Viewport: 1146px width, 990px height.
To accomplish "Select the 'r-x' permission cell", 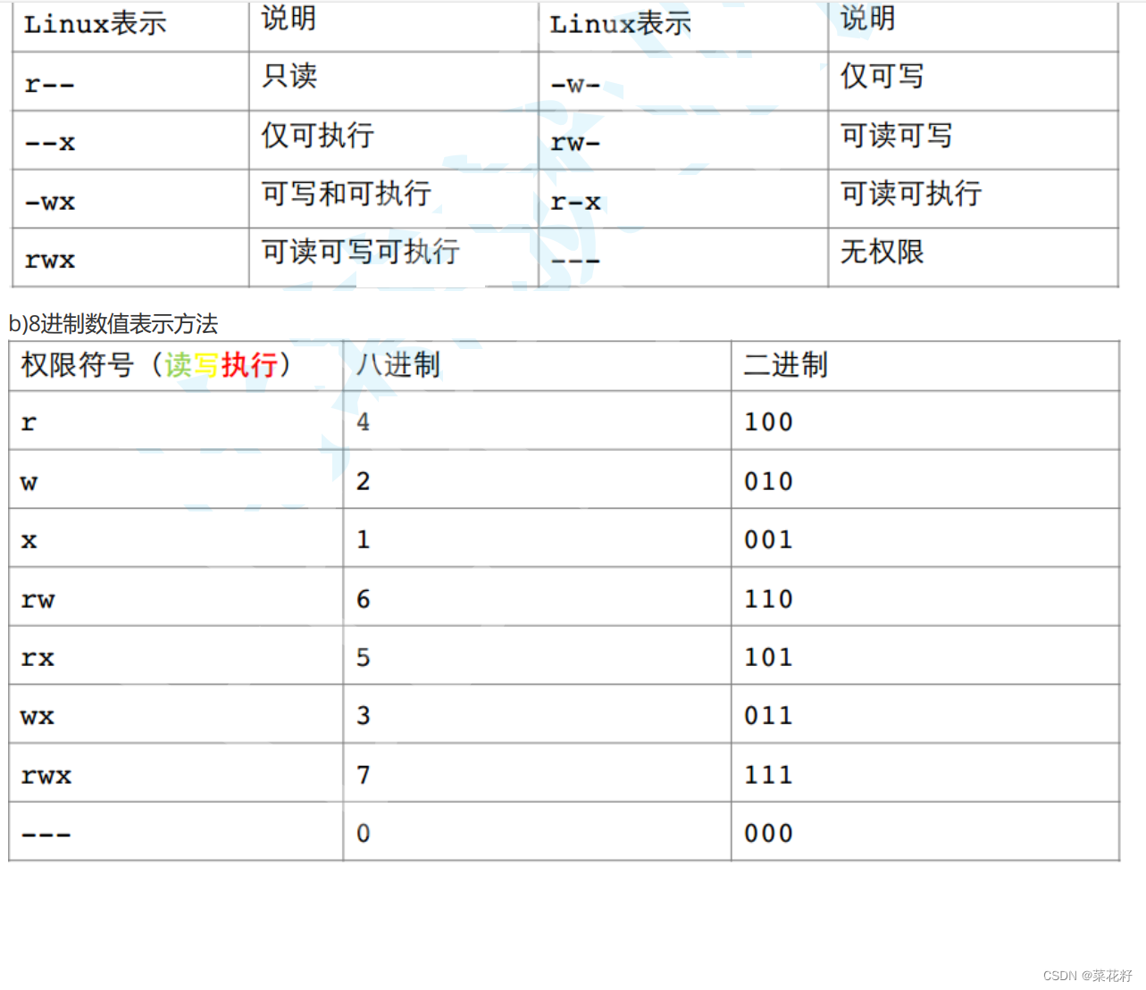I will pyautogui.click(x=683, y=199).
